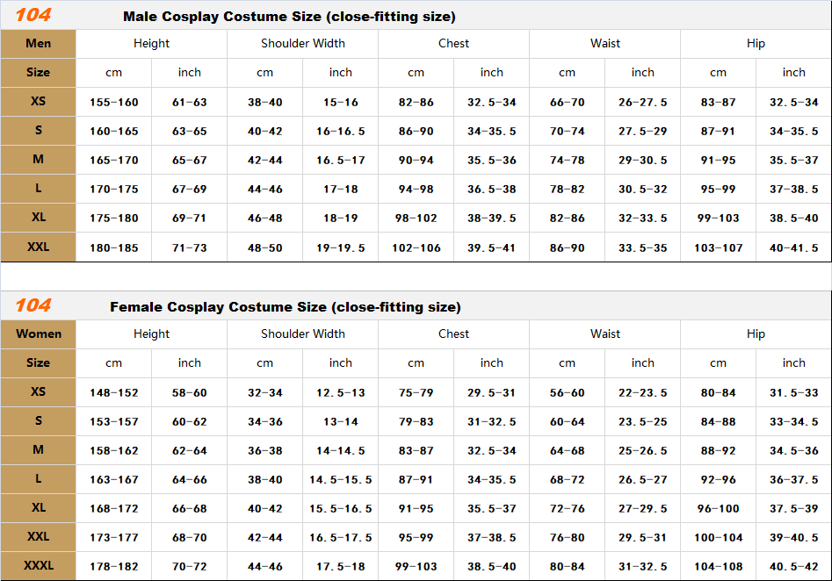Click the women's XXXL hip inch cell 40.5-42
The height and width of the screenshot is (581, 832).
pyautogui.click(x=793, y=567)
